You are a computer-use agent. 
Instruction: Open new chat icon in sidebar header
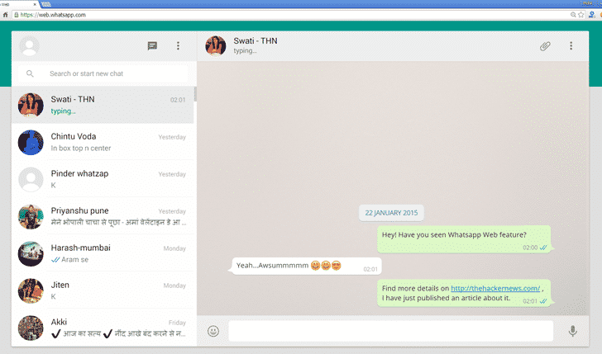click(x=152, y=46)
